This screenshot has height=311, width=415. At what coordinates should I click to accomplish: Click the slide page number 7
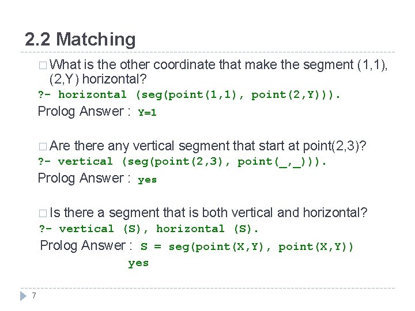pos(34,295)
